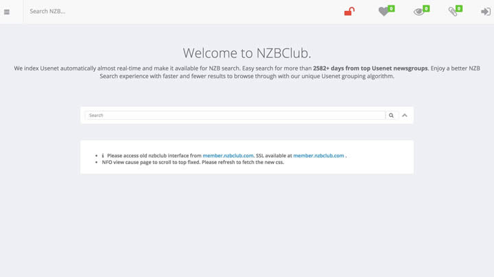Click the 'Please access old nzbclub interface' text
The image size is (494, 277).
coord(154,156)
